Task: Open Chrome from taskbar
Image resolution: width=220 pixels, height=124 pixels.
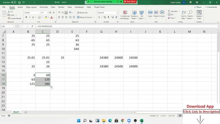Action: pyautogui.click(x=123, y=121)
